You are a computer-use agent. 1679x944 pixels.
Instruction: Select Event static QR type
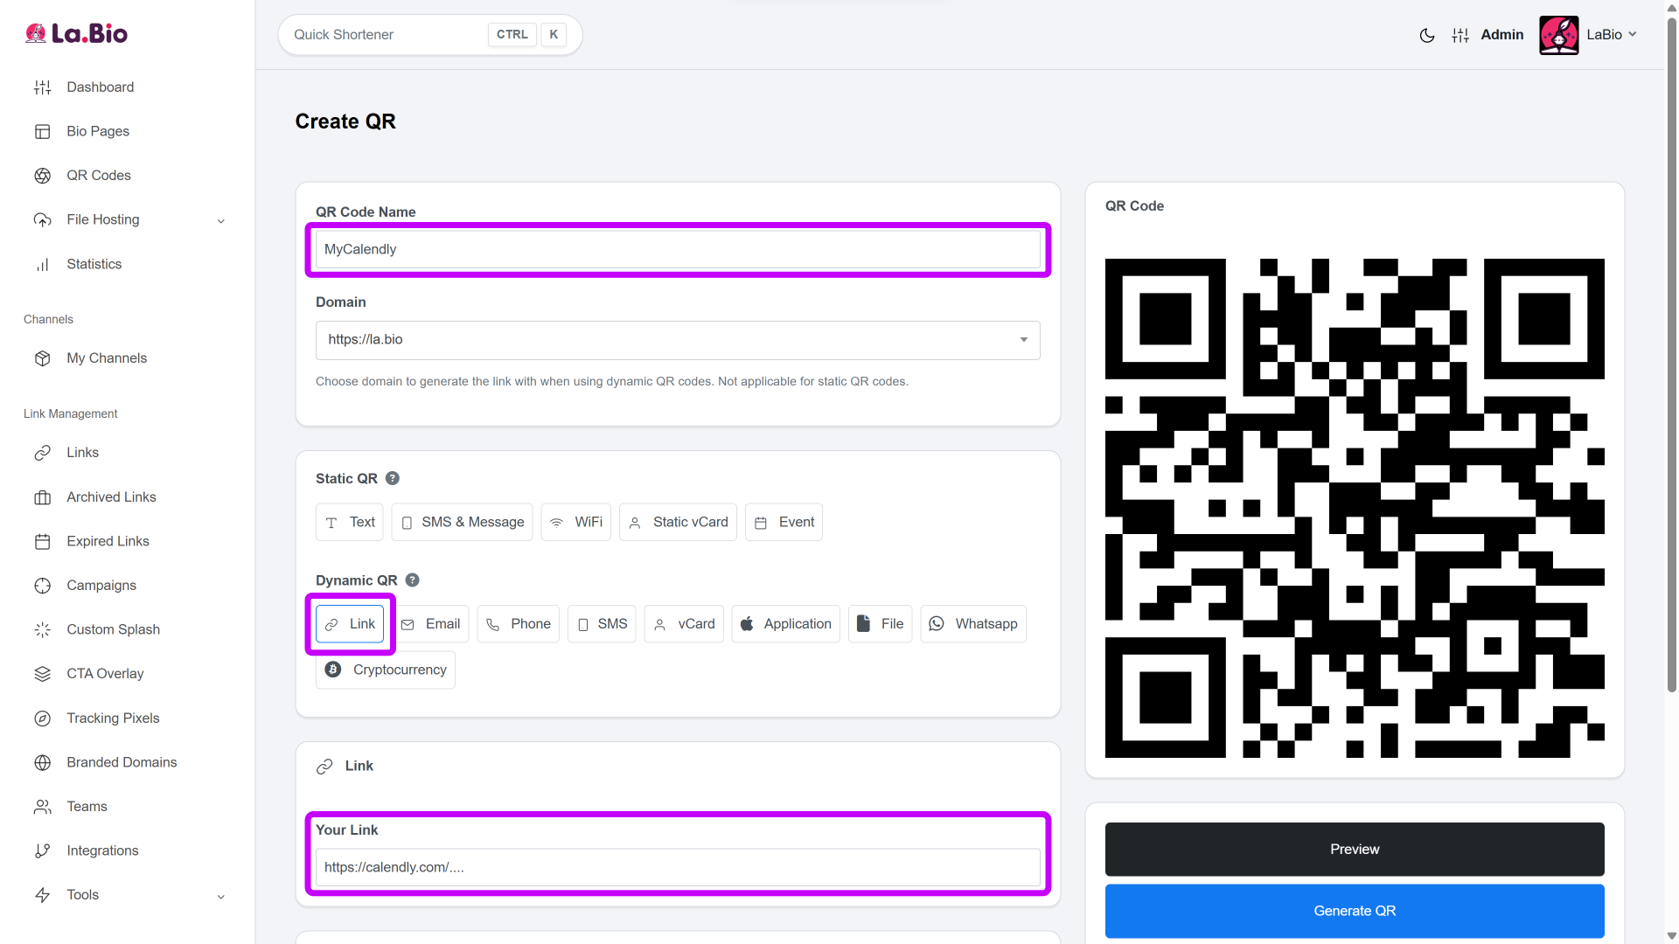click(784, 522)
